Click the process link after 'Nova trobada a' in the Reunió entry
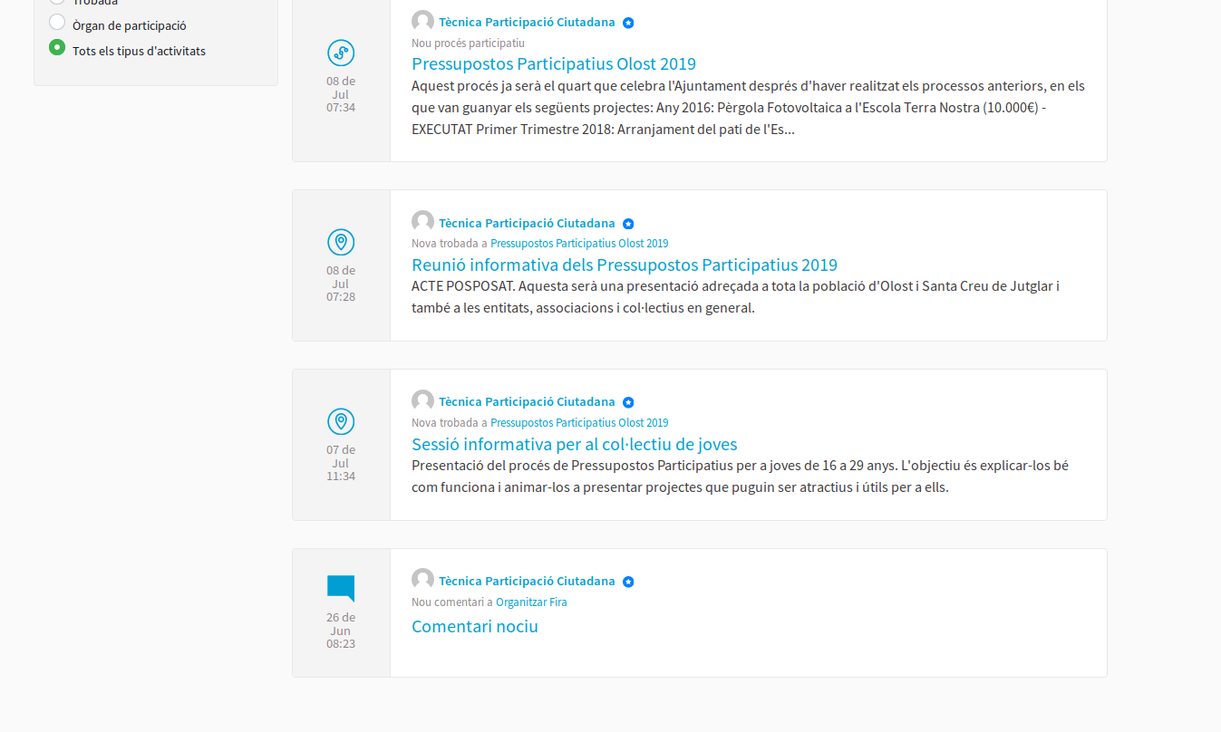Viewport: 1221px width, 732px height. click(x=578, y=244)
